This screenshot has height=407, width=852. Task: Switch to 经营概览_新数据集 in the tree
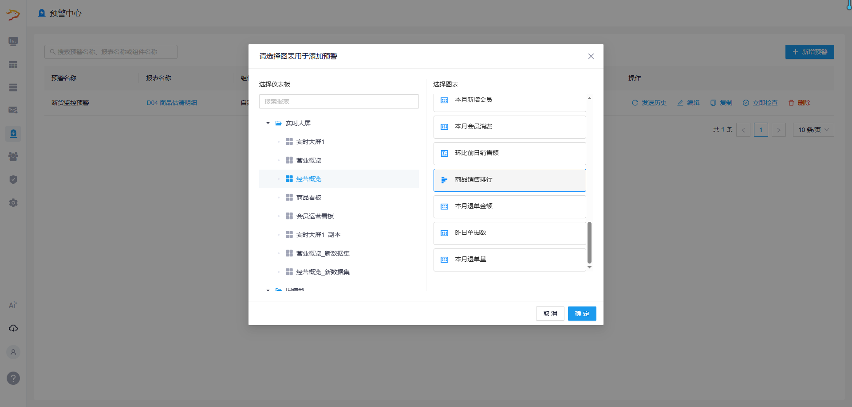tap(323, 271)
